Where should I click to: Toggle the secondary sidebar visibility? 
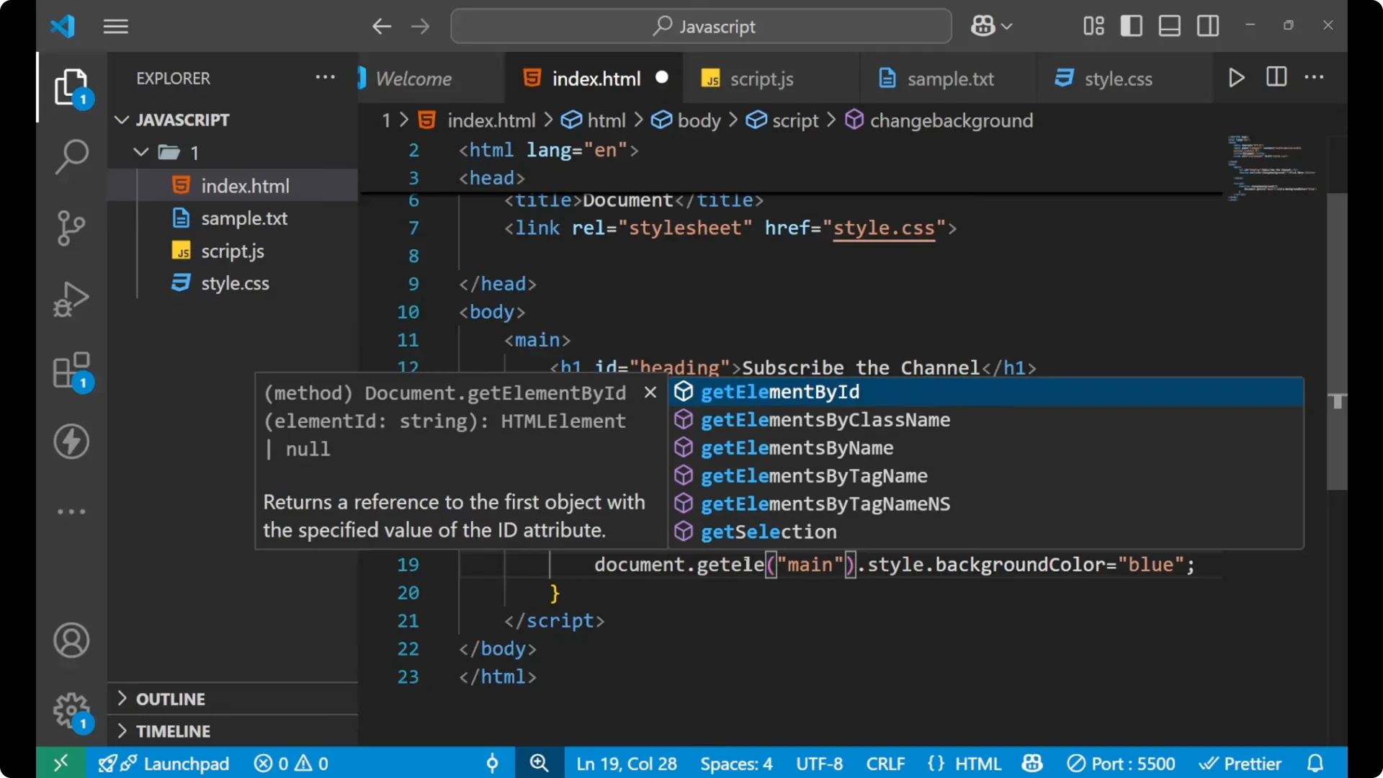(x=1207, y=25)
